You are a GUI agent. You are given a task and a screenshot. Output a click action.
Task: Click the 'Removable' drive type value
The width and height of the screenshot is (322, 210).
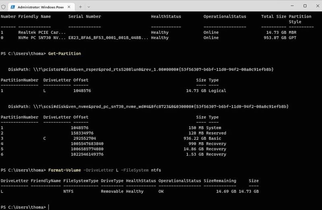tap(112, 191)
